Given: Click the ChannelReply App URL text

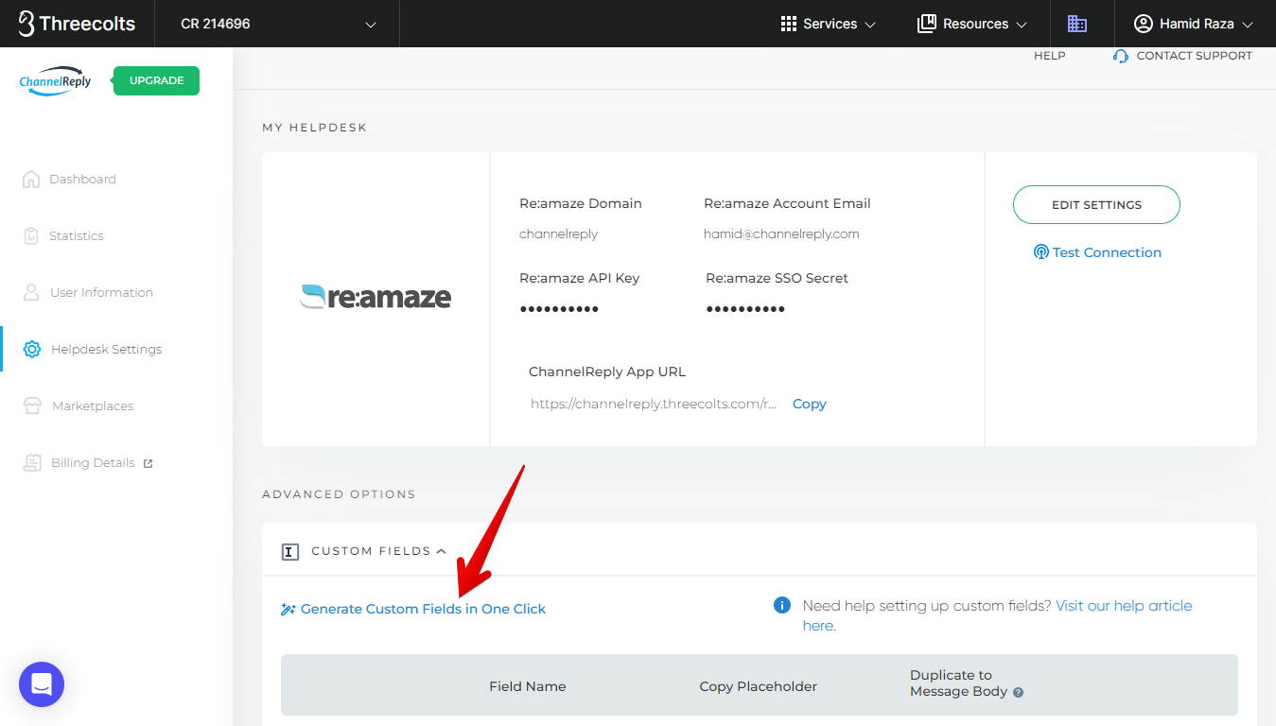Looking at the screenshot, I should click(x=654, y=404).
